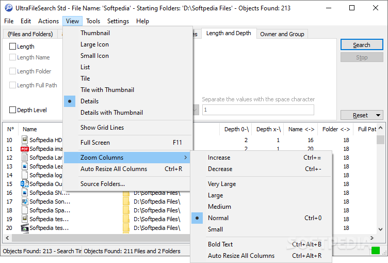Enable the Length checkbox
Image resolution: width=388 pixels, height=263 pixels.
[x=12, y=47]
